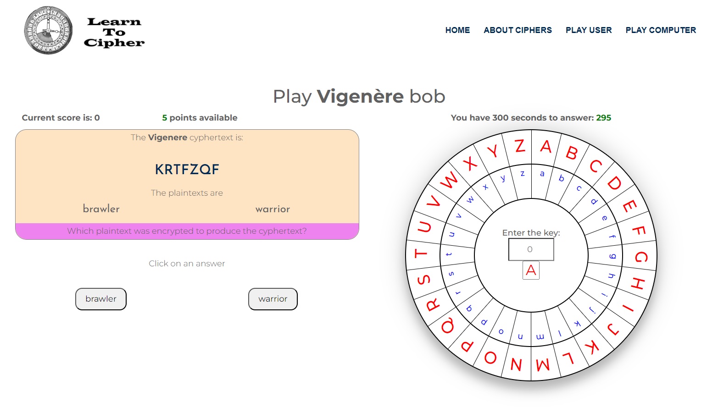Viewport: 707px width, 413px height.
Task: Select PLAY COMPUTER in navigation
Action: pyautogui.click(x=661, y=30)
